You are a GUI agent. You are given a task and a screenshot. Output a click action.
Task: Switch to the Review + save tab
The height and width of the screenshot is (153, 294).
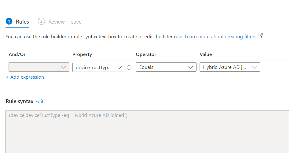pos(60,22)
